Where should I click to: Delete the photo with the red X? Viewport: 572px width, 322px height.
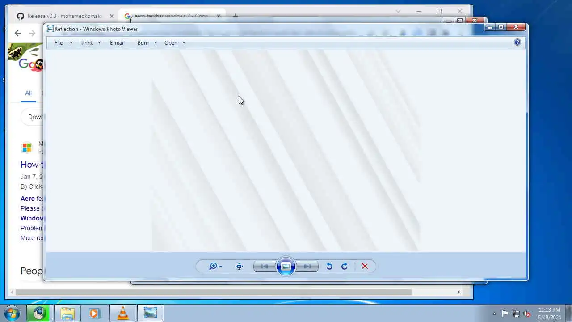(x=365, y=267)
